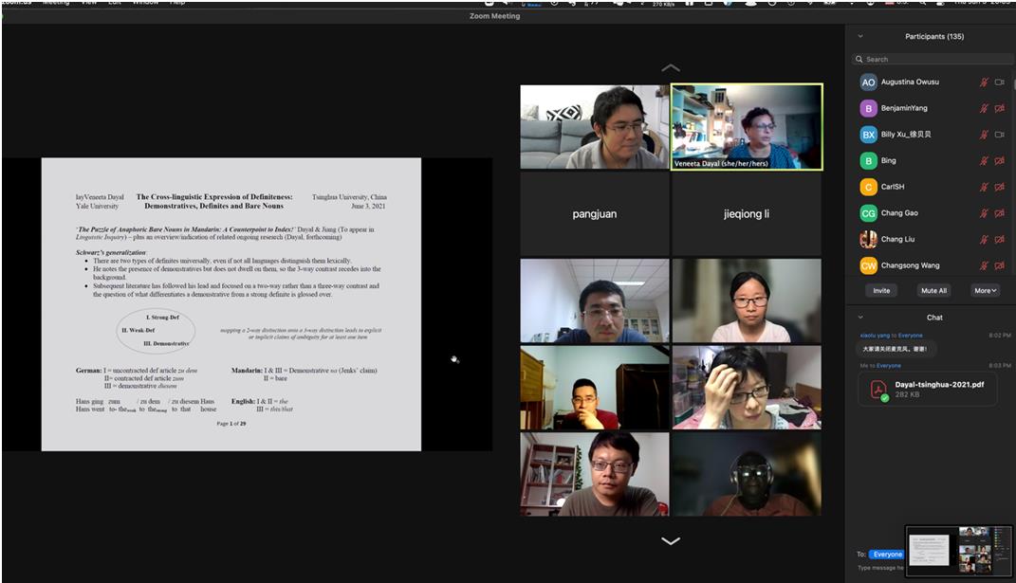
Task: Open the To: Everyone recipient dropdown
Action: pos(887,555)
